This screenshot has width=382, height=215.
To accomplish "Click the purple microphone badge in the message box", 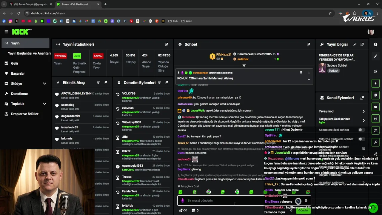I will (x=183, y=200).
